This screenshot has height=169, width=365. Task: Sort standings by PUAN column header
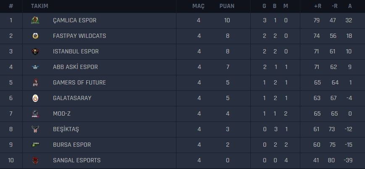pyautogui.click(x=227, y=6)
